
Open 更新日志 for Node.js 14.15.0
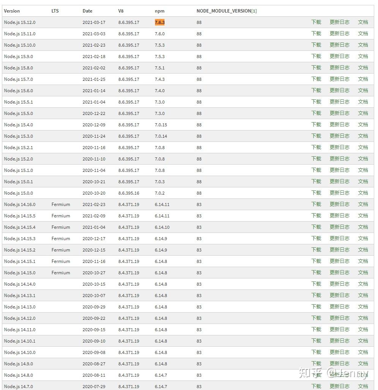coord(339,273)
